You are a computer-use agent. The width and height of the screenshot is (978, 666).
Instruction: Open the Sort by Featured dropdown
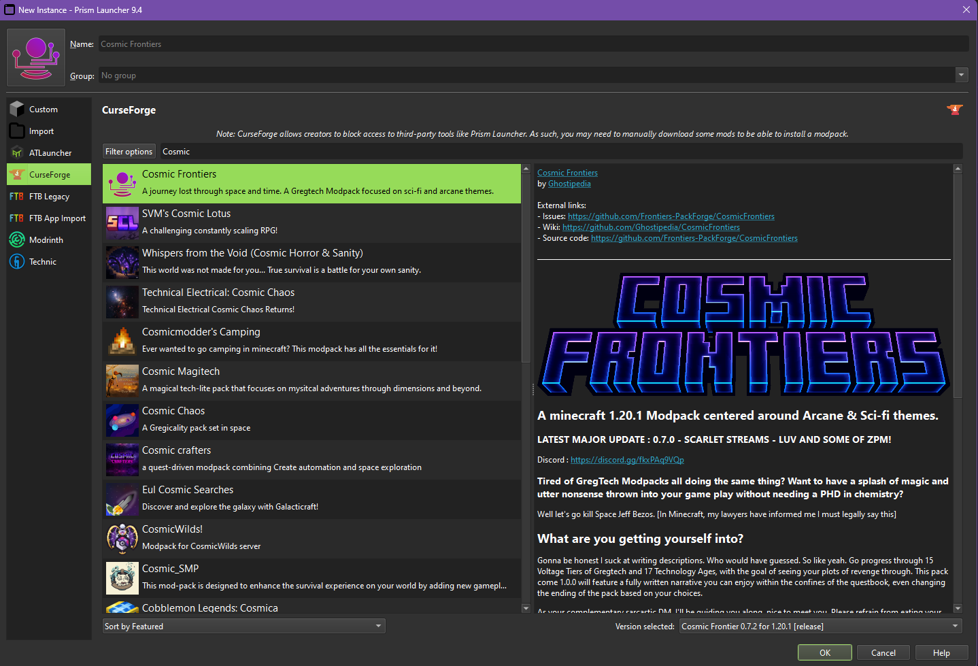(x=244, y=626)
